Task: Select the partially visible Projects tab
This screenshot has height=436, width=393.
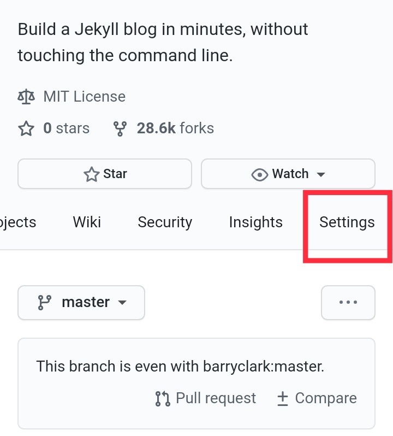Action: click(18, 222)
